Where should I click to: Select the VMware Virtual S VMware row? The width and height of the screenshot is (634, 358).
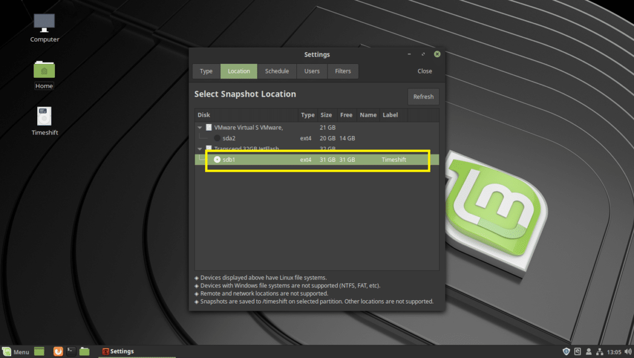tap(316, 127)
